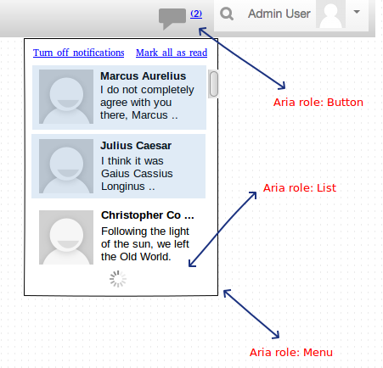Select Mark all as read link
383x368 pixels.
click(172, 53)
